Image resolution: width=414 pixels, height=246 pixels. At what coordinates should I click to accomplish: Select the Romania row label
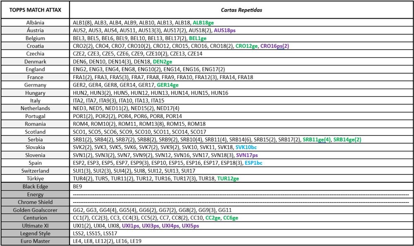tap(35, 124)
